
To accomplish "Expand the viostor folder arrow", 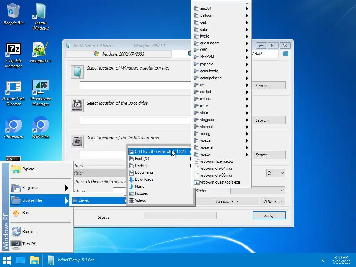I will (247, 155).
